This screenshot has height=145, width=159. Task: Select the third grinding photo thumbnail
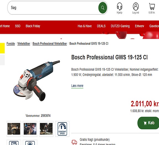46,129
